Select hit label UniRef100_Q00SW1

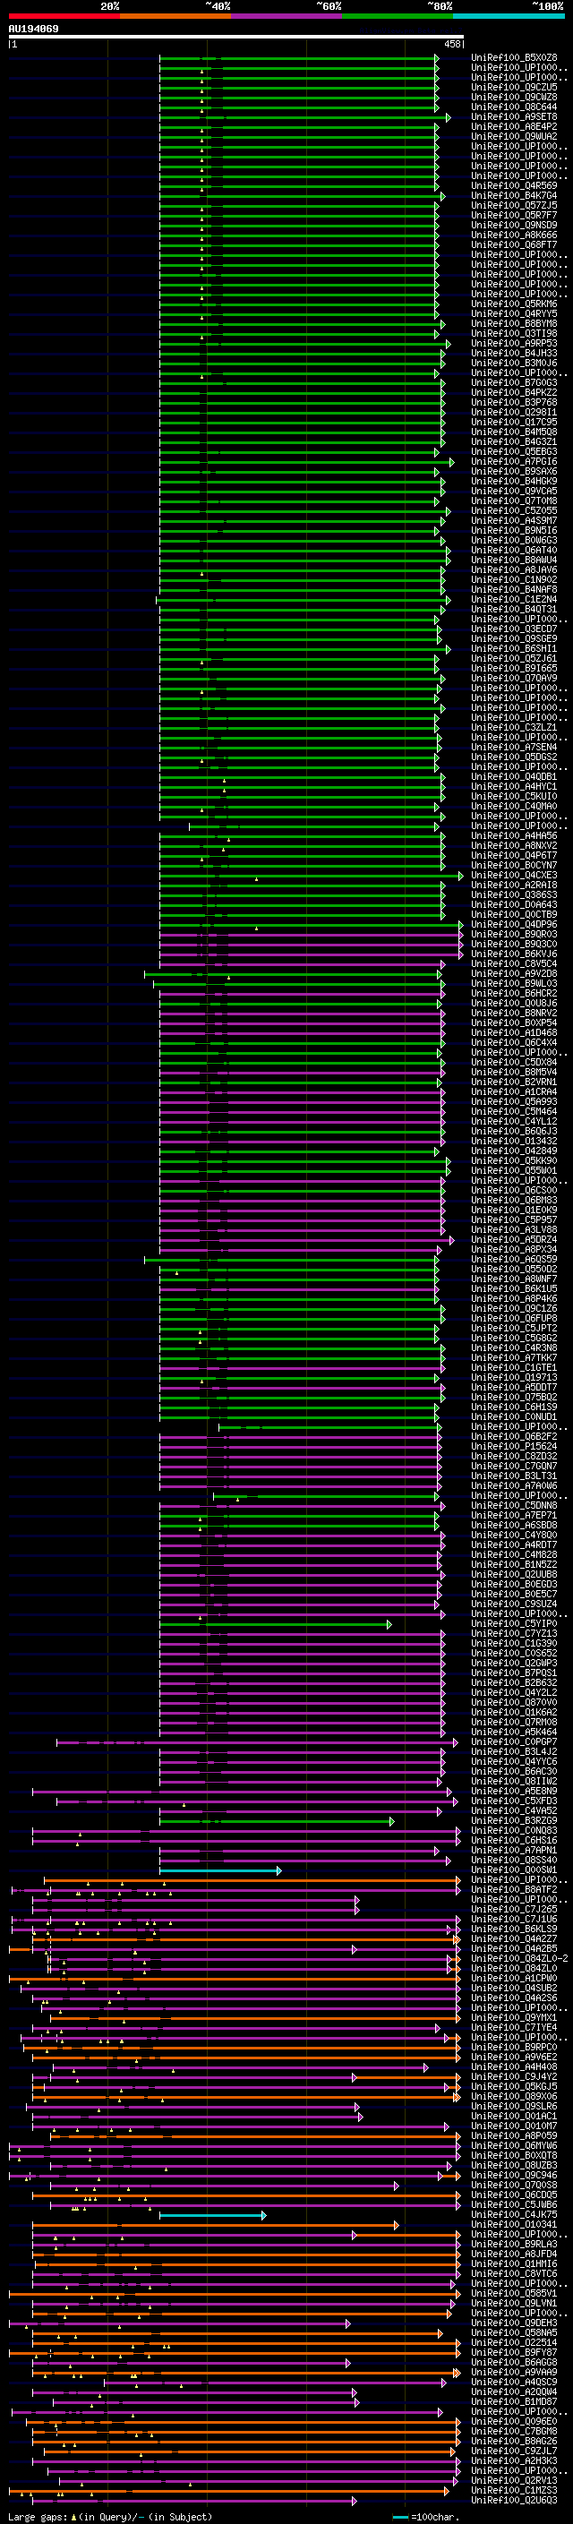[x=514, y=1869]
